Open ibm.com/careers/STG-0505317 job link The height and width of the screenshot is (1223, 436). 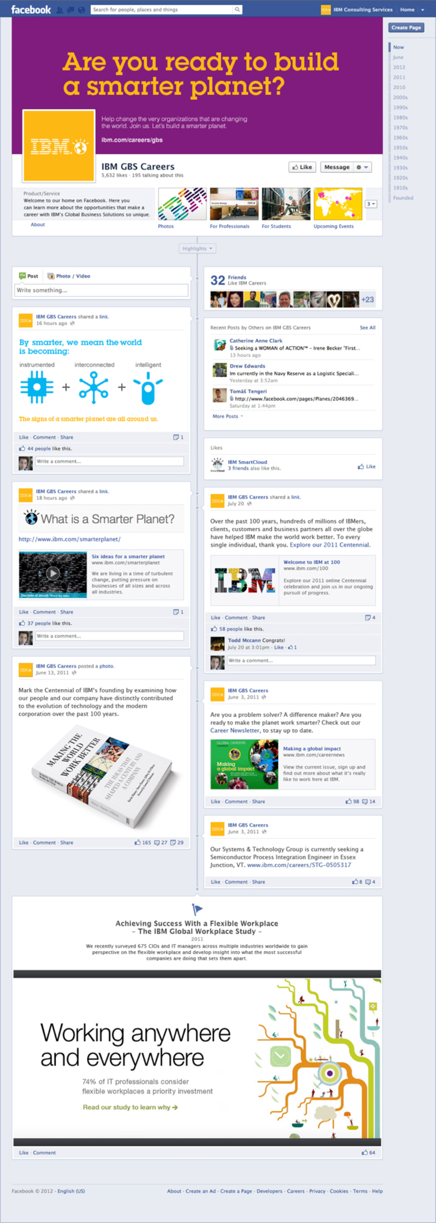pyautogui.click(x=299, y=865)
